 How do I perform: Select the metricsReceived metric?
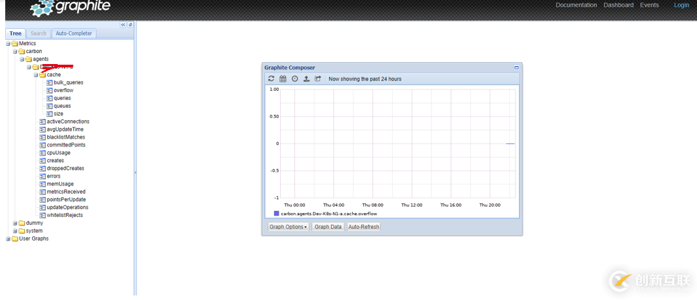pos(66,192)
